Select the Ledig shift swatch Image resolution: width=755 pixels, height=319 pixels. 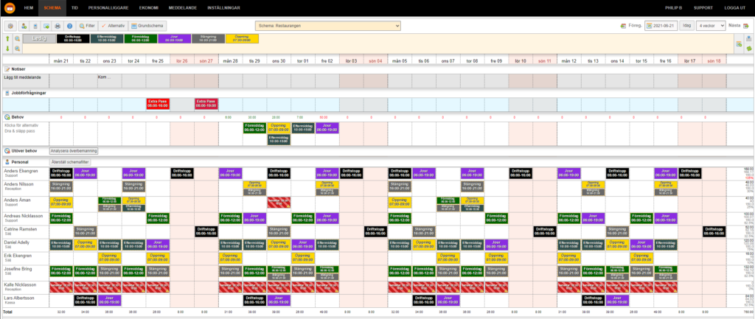pos(40,38)
